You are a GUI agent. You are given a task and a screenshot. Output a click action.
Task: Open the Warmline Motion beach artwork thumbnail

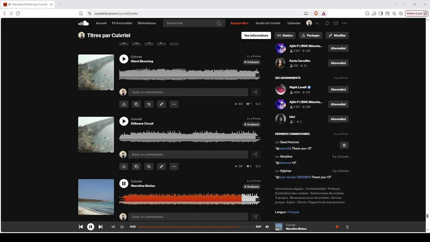96,197
